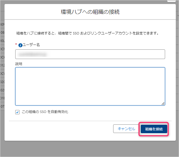
Task: Select the background row starting with 012
Action: 2,65
